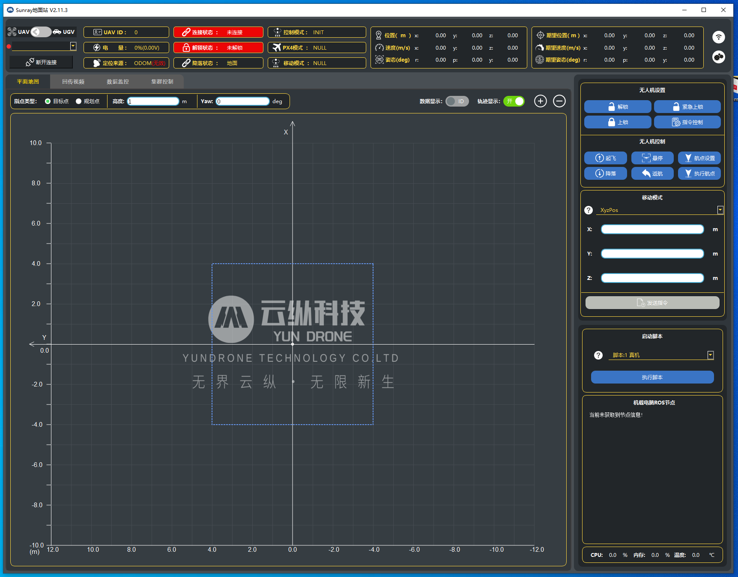Toggle the UAV/UGV vehicle switch
738x577 pixels.
(x=41, y=32)
